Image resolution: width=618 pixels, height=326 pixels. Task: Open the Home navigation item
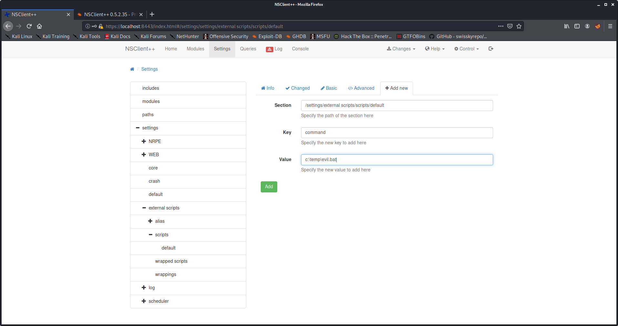click(171, 49)
